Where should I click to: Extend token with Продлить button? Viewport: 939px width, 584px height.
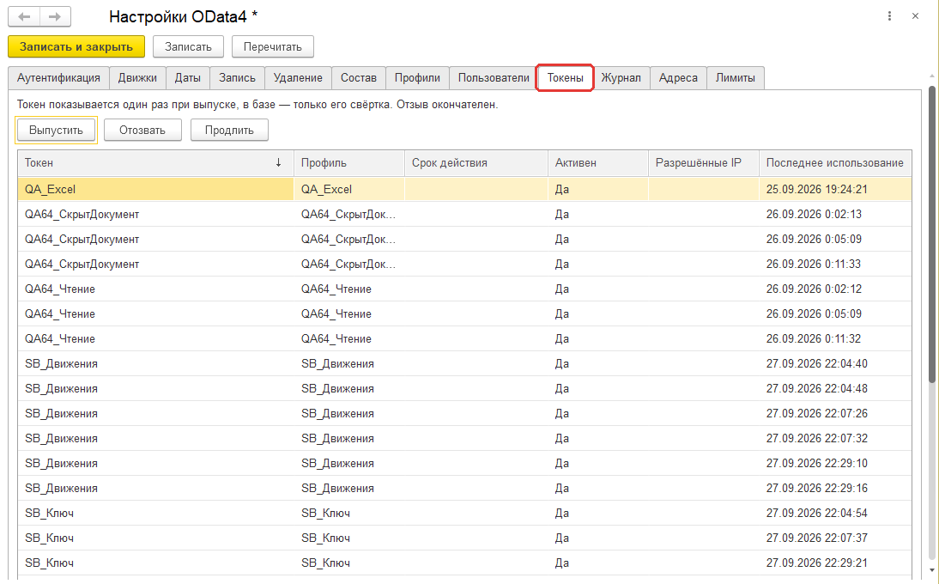click(229, 130)
